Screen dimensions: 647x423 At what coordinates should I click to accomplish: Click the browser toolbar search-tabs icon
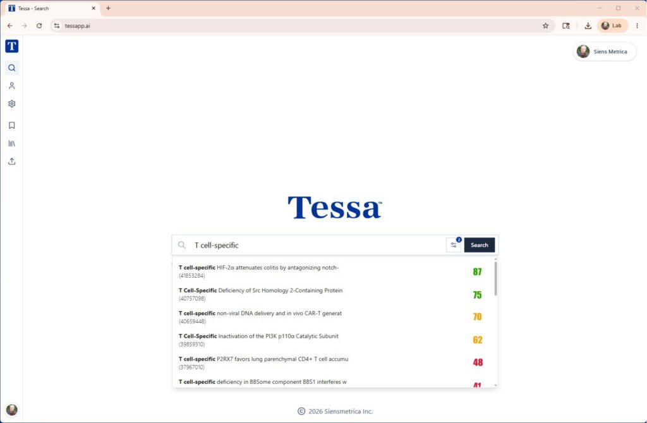tap(566, 25)
